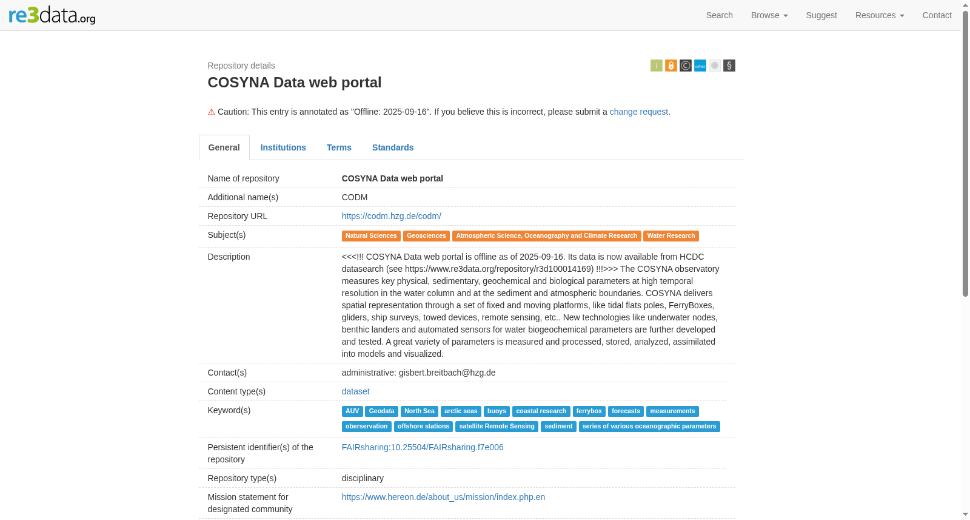Viewport: 970px width, 520px height.
Task: Click the 'Keyword(s)' row label
Action: point(229,410)
